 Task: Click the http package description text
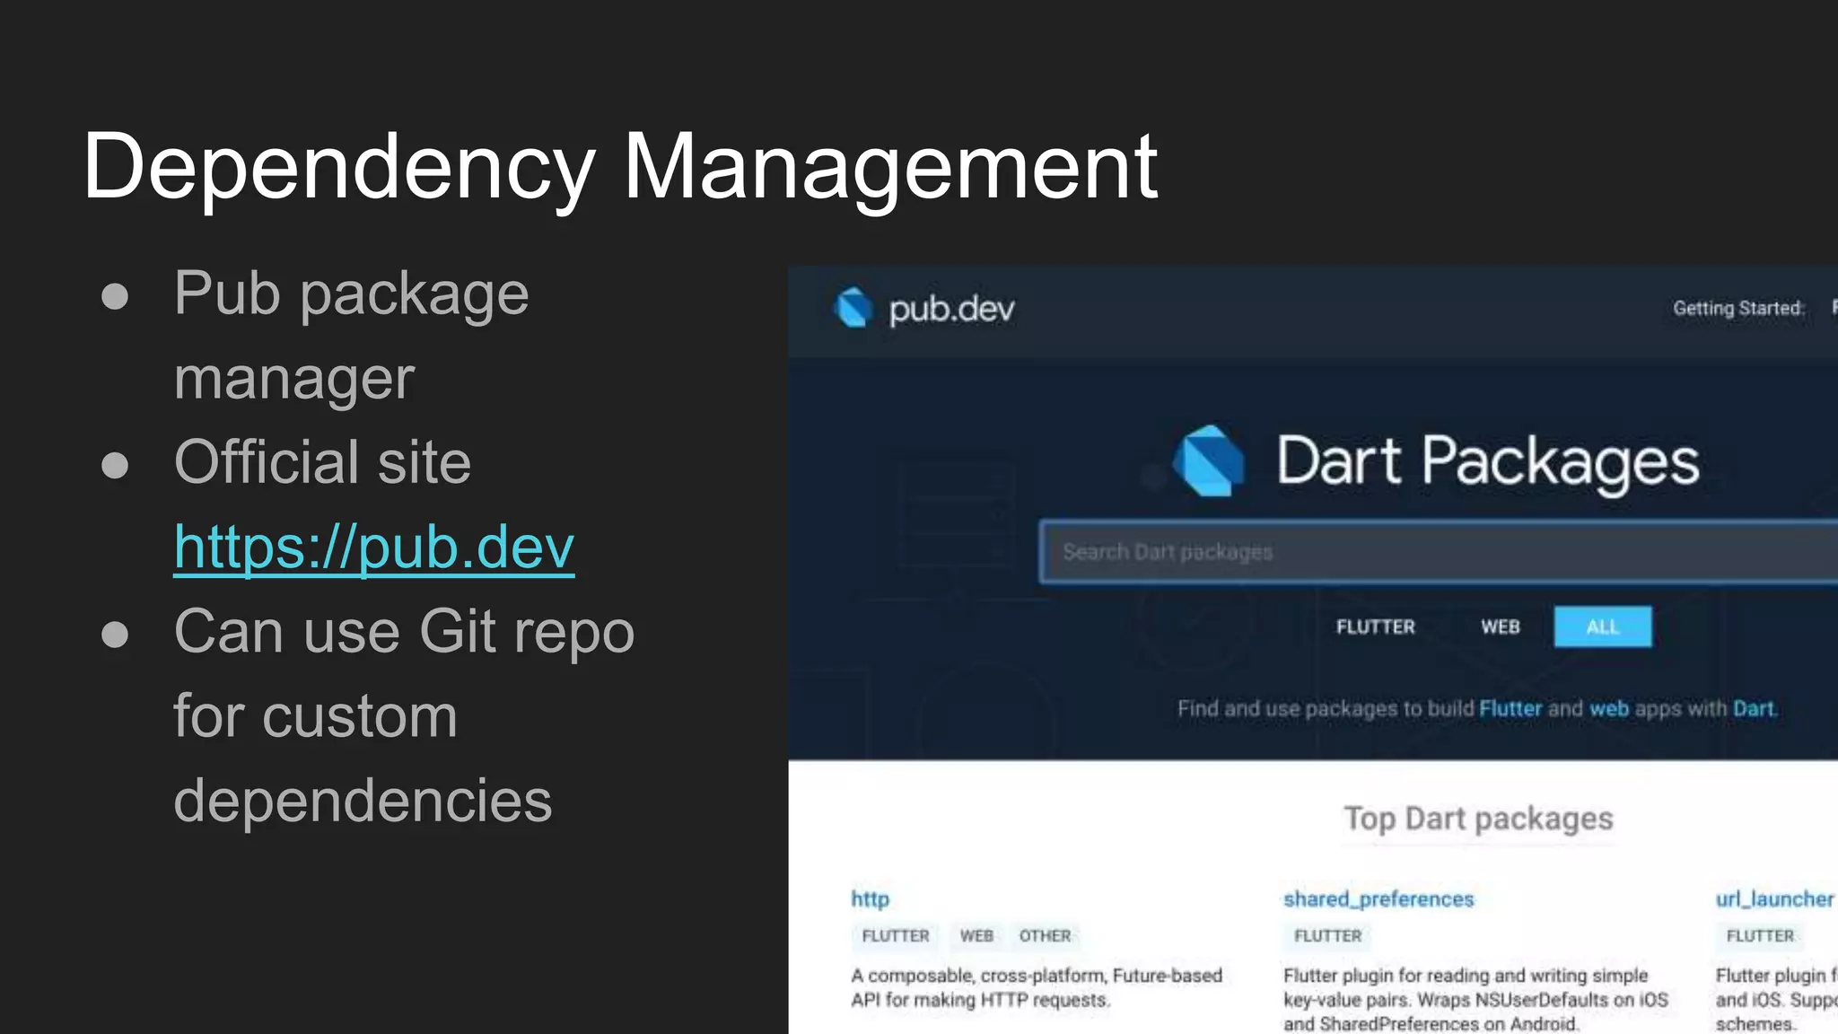tap(1037, 987)
